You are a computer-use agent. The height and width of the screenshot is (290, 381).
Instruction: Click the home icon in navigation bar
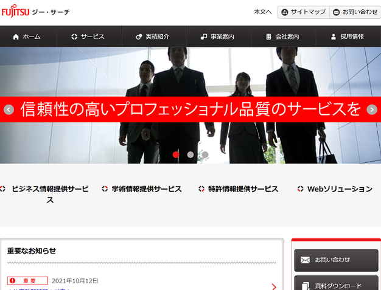coord(16,36)
